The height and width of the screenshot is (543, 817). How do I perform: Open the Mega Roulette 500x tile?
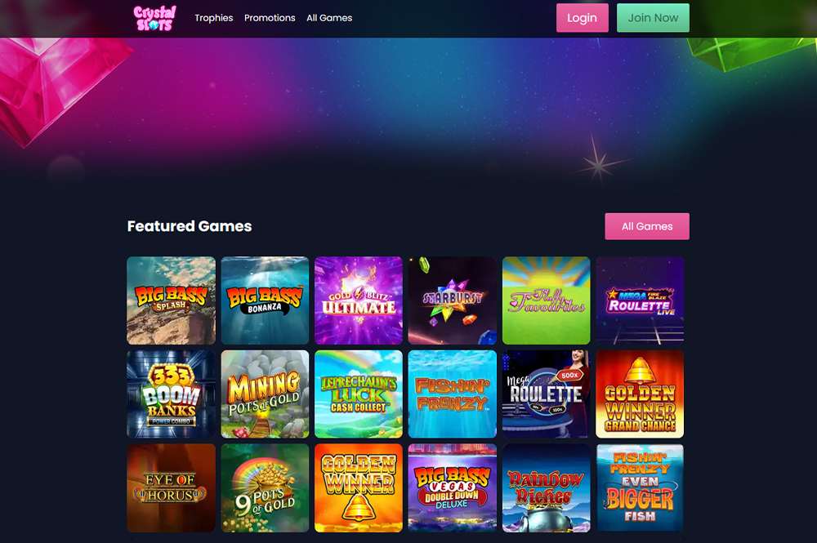546,394
